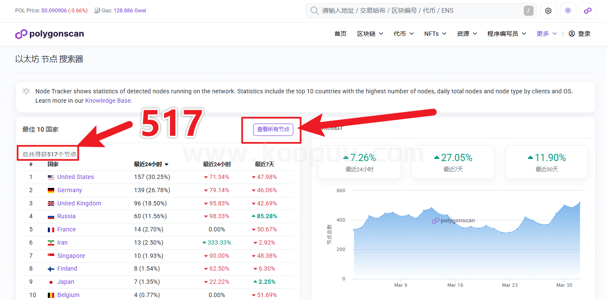Click the polygonscan logo
Image resolution: width=607 pixels, height=300 pixels.
click(x=50, y=34)
